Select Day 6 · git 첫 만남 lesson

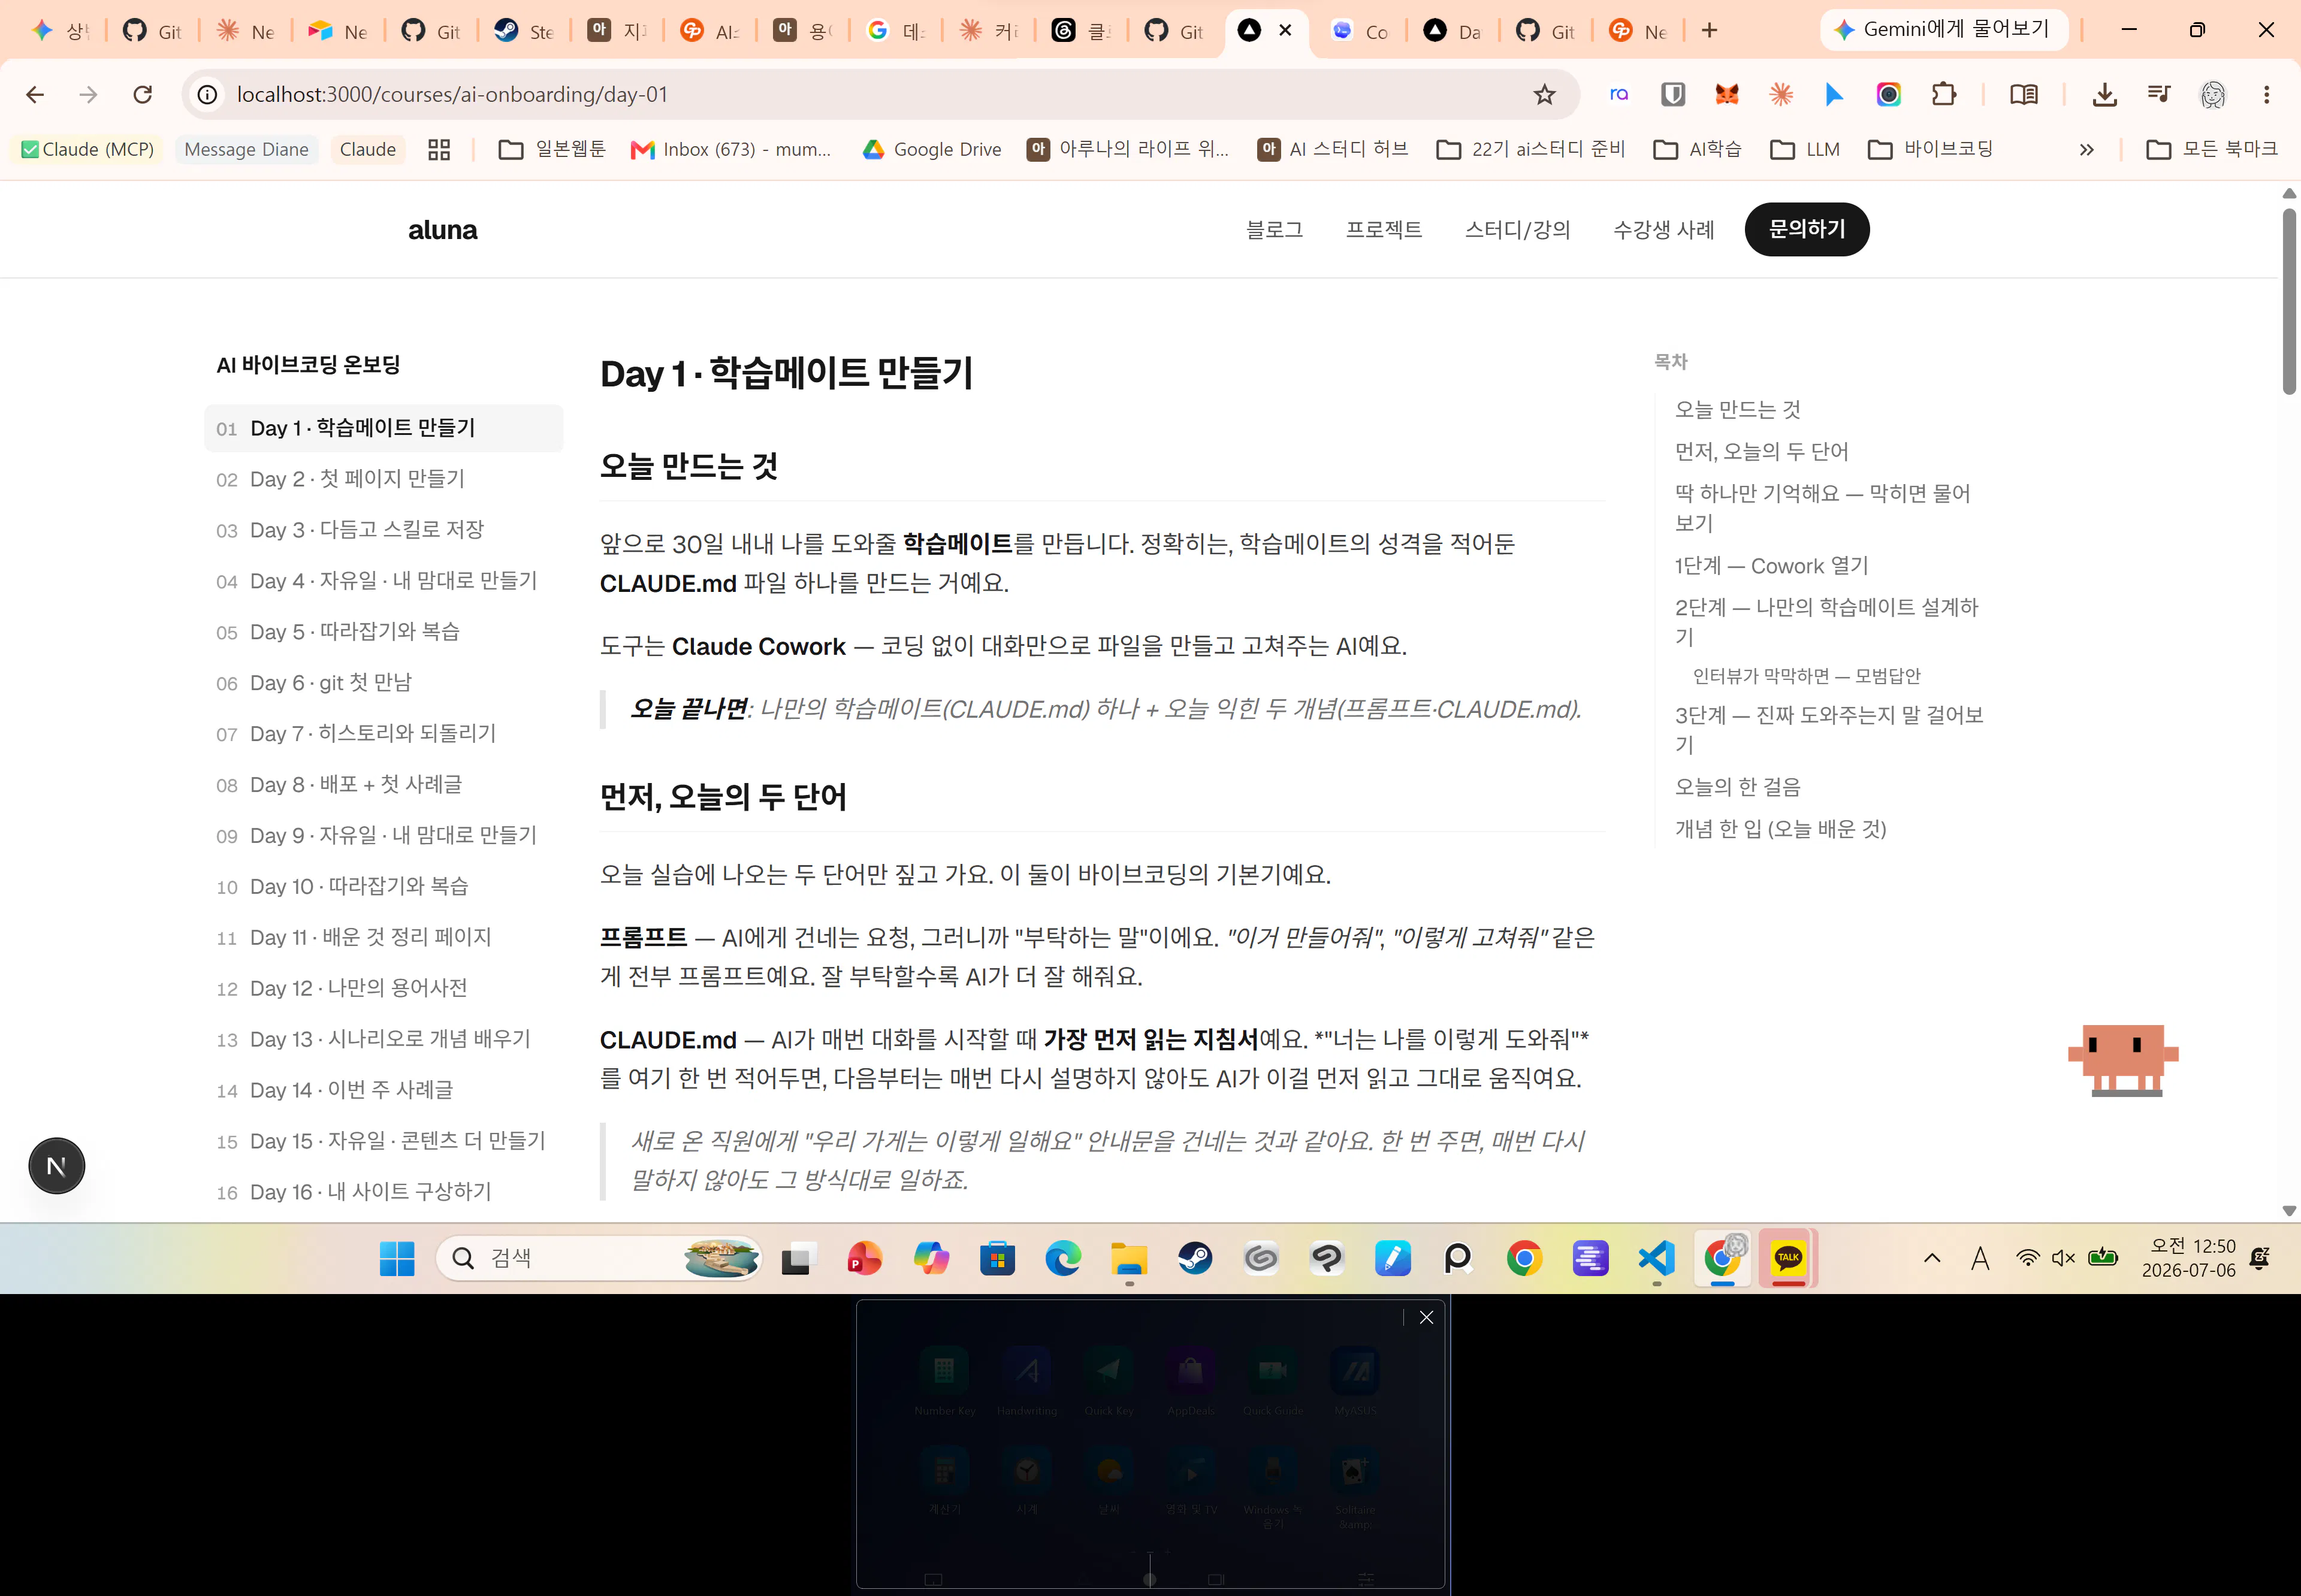click(383, 683)
